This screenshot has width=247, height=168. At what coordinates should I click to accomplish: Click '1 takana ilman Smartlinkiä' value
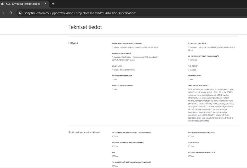[123, 70]
